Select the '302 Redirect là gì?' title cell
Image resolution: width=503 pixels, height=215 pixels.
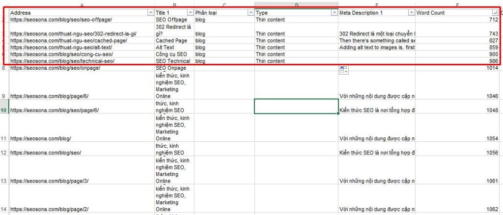(174, 30)
